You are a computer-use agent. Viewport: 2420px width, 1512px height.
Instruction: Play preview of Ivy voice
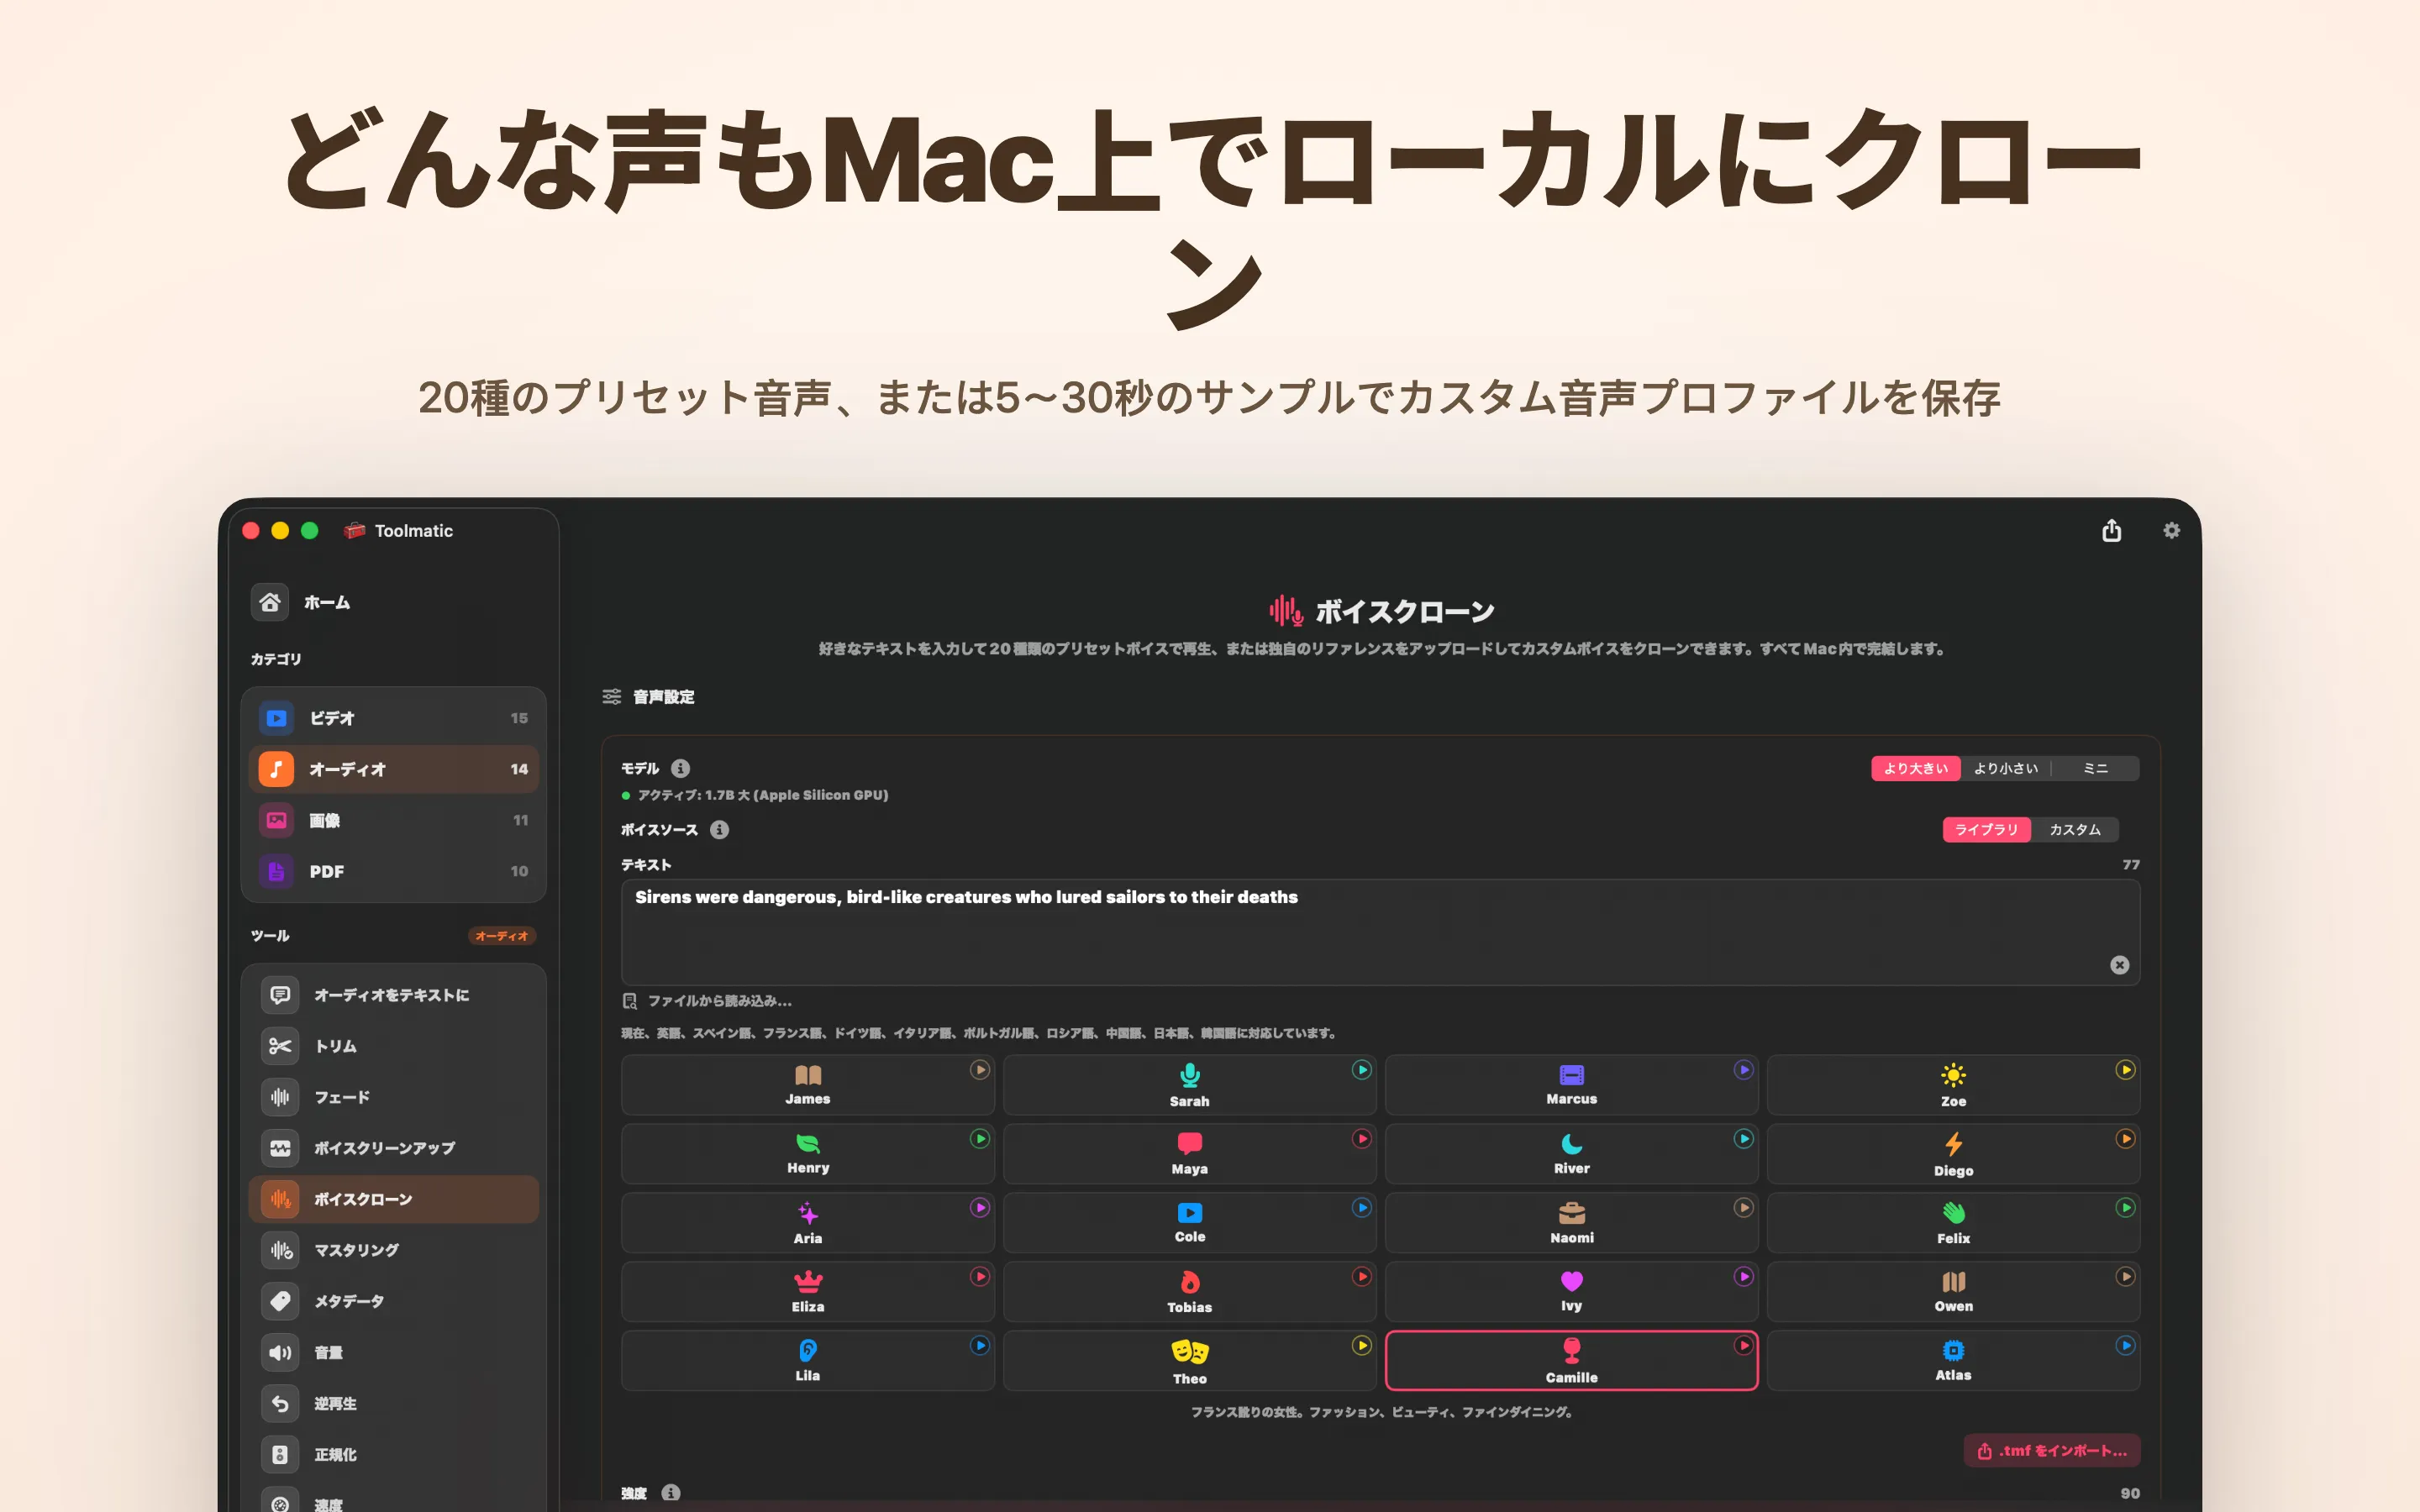click(1744, 1277)
